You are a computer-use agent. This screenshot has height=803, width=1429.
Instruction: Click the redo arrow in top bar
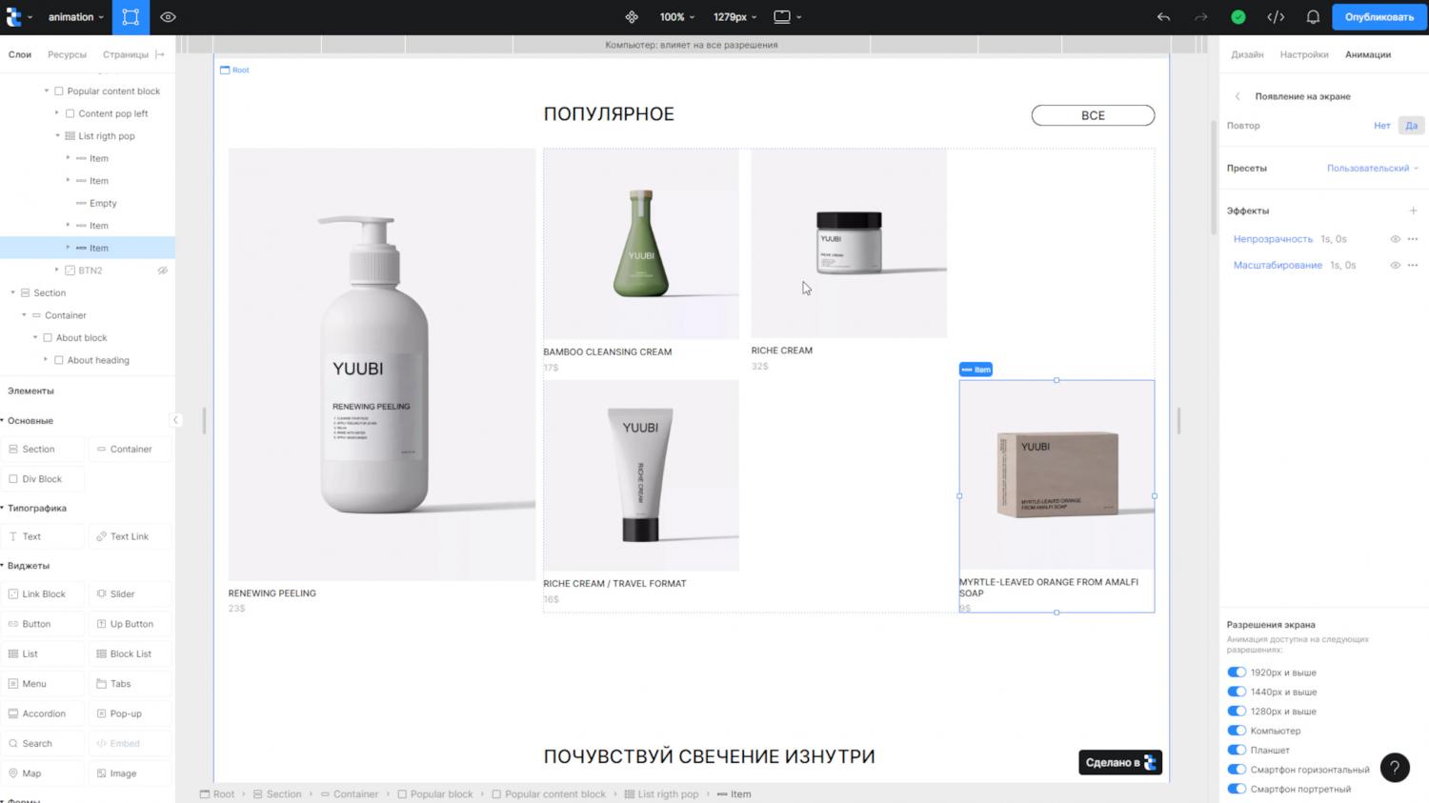point(1200,17)
